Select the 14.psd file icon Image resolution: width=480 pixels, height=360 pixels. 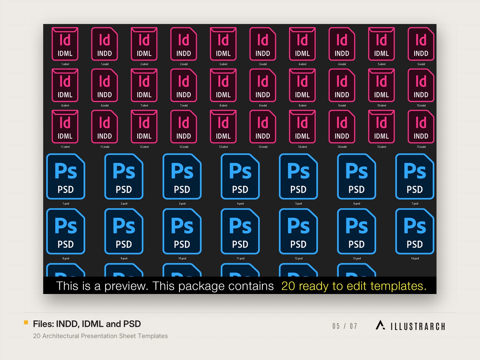tap(415, 231)
